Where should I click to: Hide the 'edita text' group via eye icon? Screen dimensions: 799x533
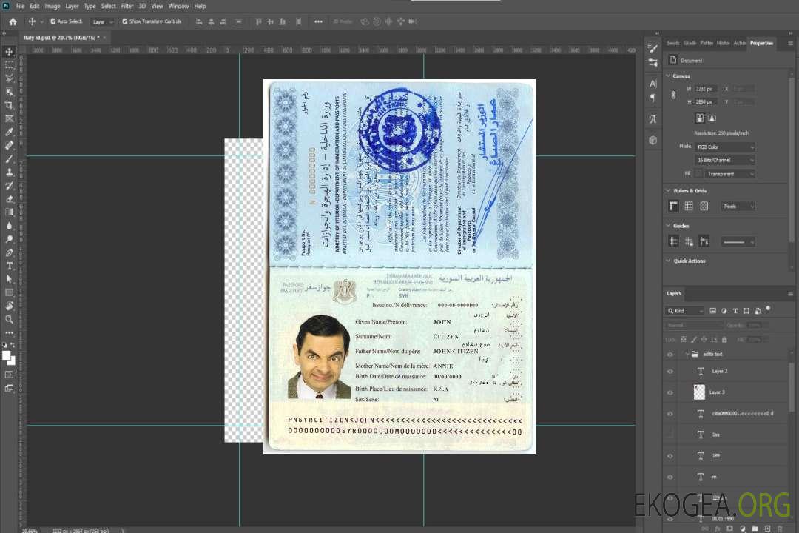point(670,355)
